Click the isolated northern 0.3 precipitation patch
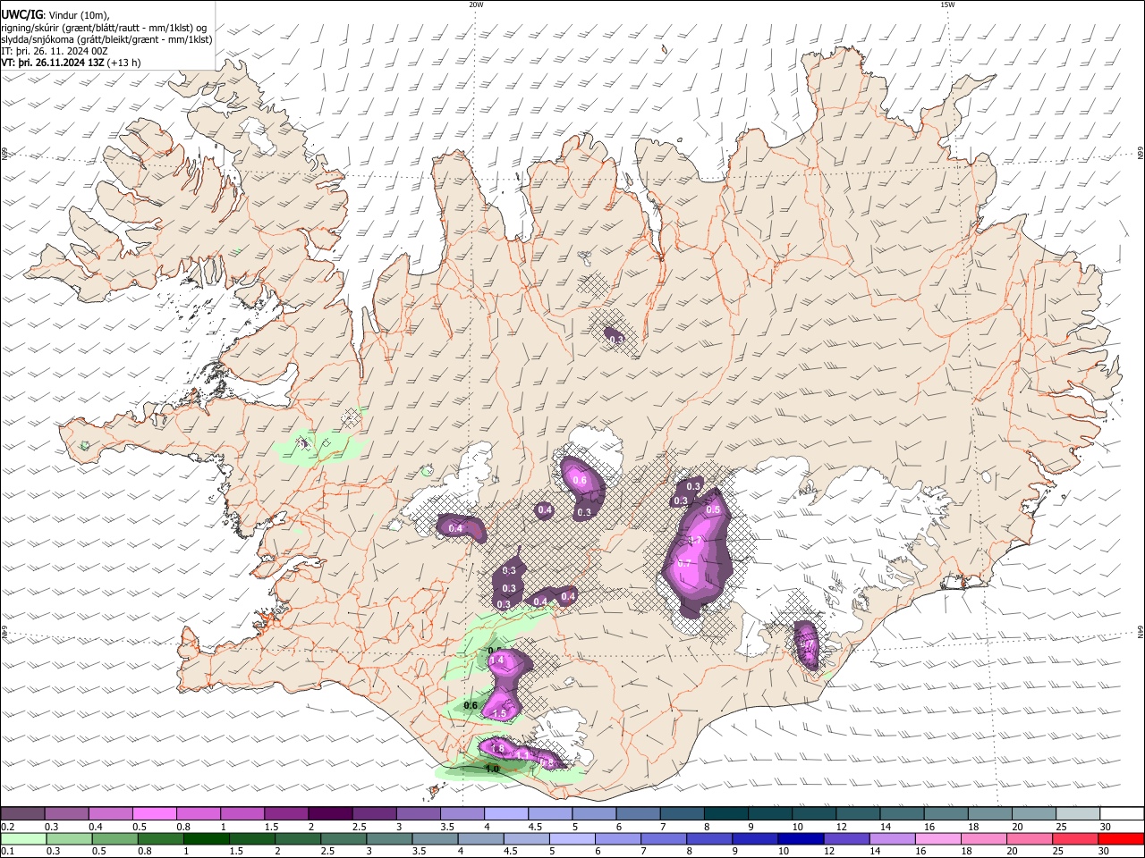This screenshot has height=858, width=1145. tap(615, 338)
